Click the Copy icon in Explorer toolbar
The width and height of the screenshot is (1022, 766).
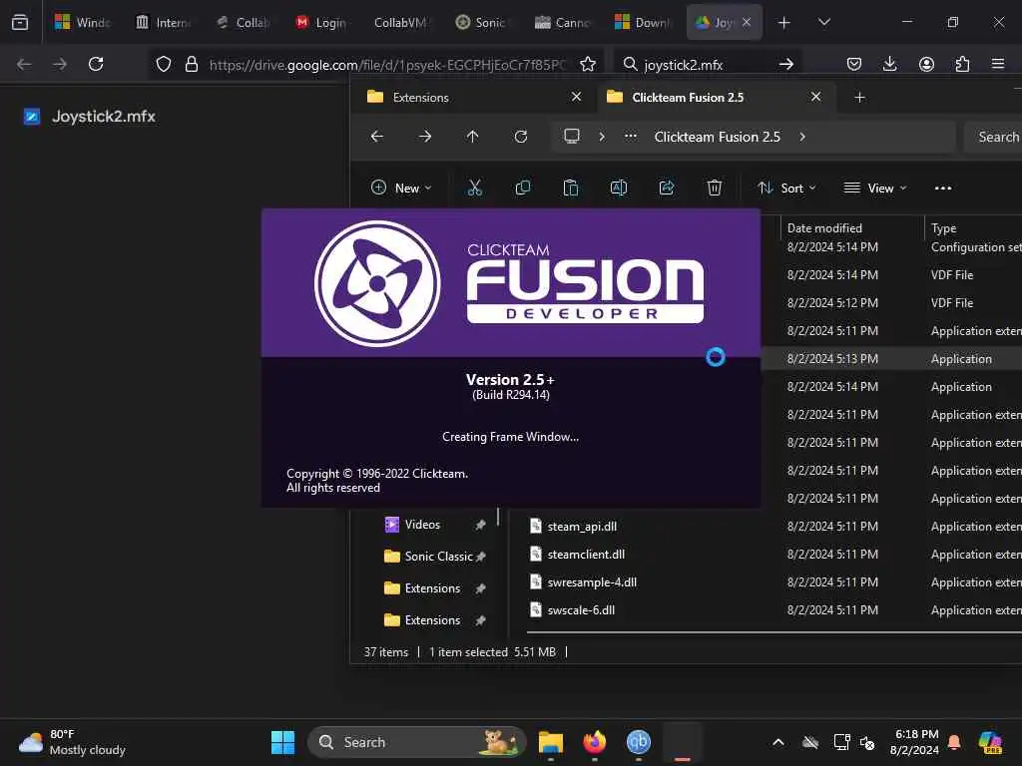(523, 189)
